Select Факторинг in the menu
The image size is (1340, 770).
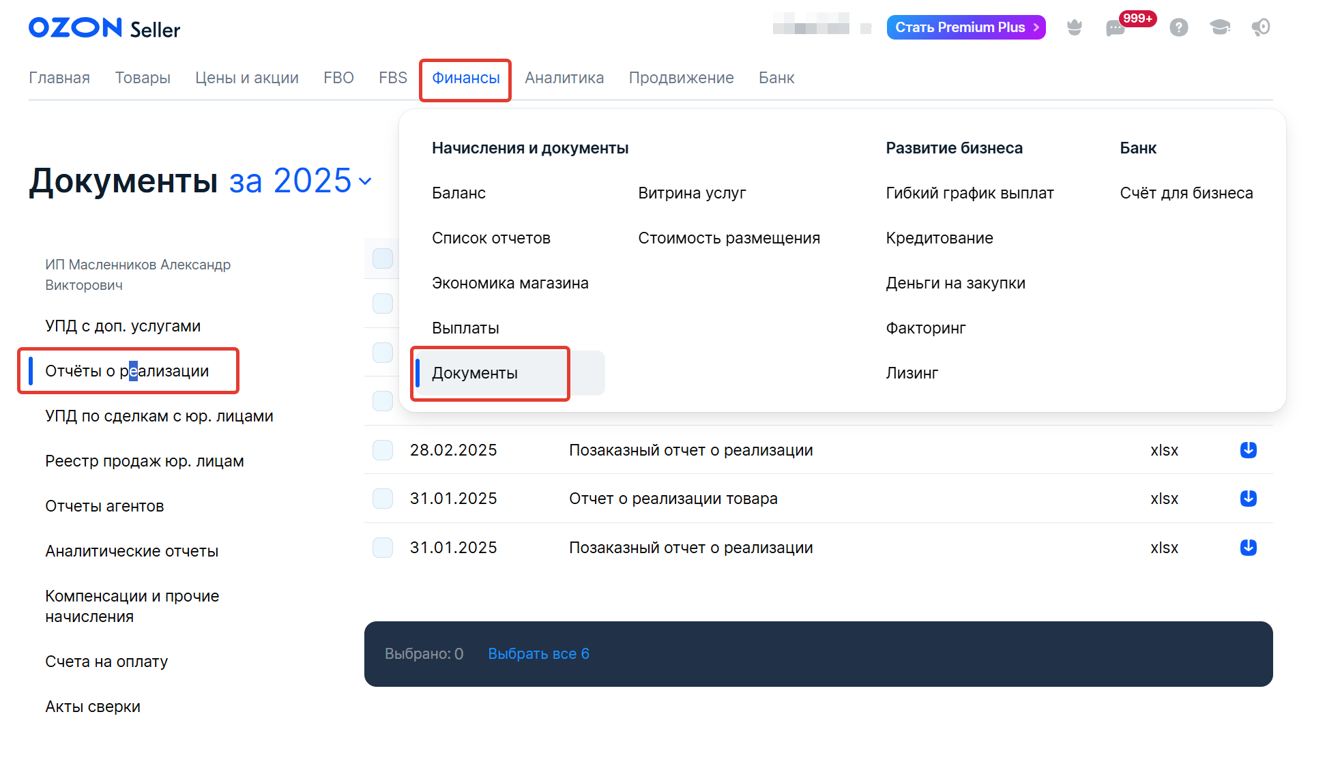click(x=926, y=328)
